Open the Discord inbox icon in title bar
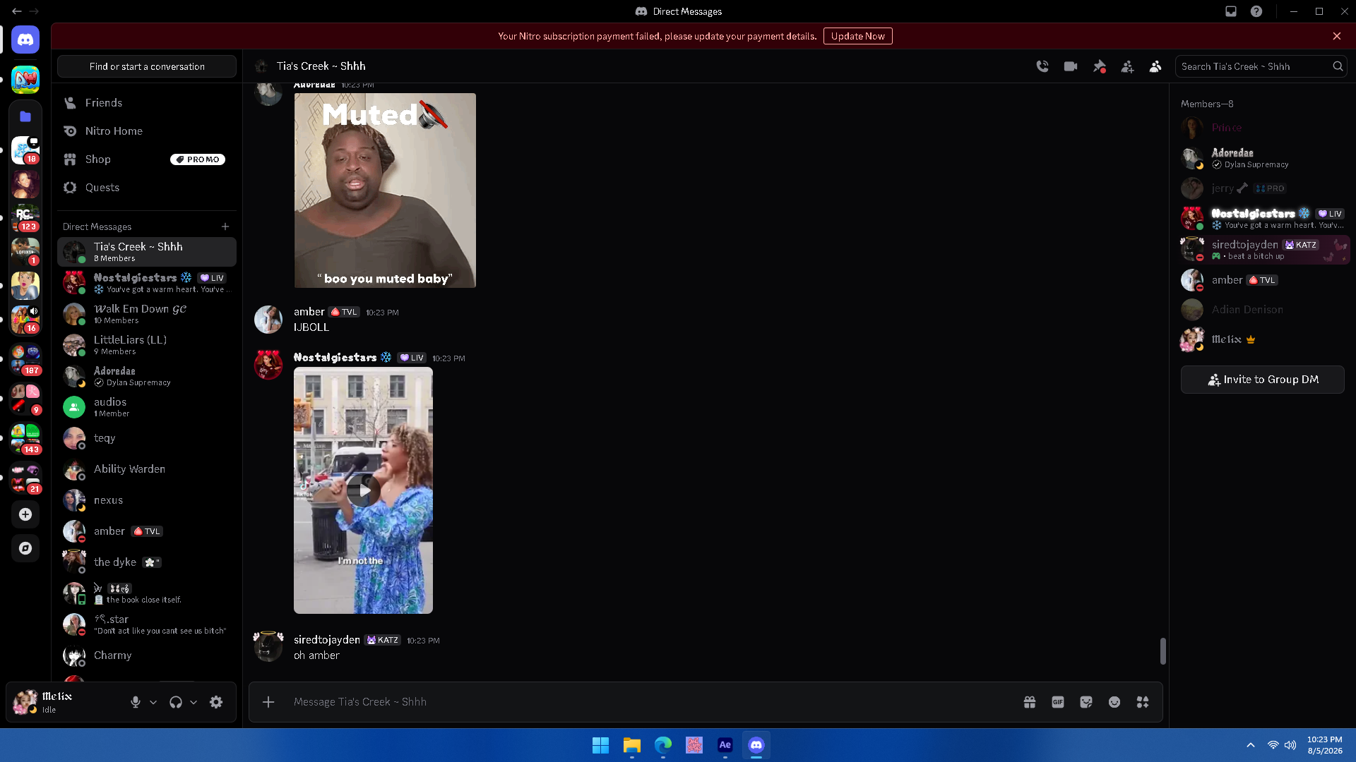 (1231, 11)
